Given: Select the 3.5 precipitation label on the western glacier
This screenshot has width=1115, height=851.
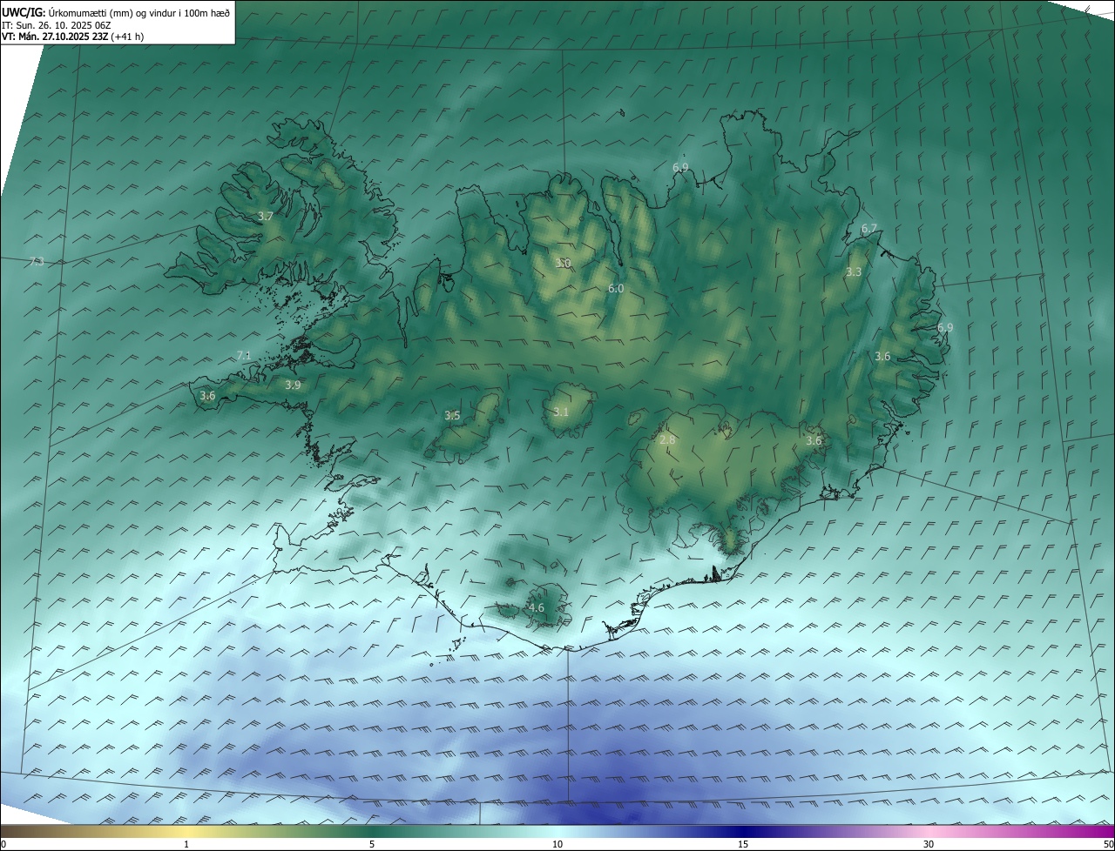Looking at the screenshot, I should coord(452,416).
